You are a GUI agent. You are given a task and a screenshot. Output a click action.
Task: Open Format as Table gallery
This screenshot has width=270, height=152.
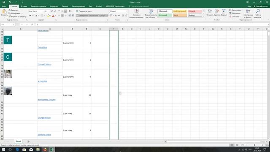[151, 14]
